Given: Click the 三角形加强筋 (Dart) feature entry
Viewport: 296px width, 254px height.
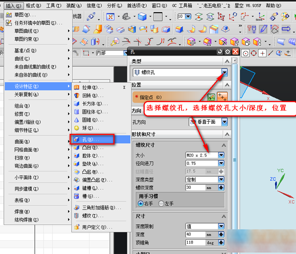Looking at the screenshot, I should click(x=101, y=207).
